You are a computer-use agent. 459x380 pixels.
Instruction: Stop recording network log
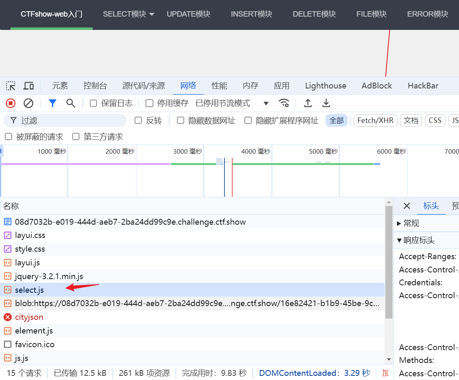point(11,103)
